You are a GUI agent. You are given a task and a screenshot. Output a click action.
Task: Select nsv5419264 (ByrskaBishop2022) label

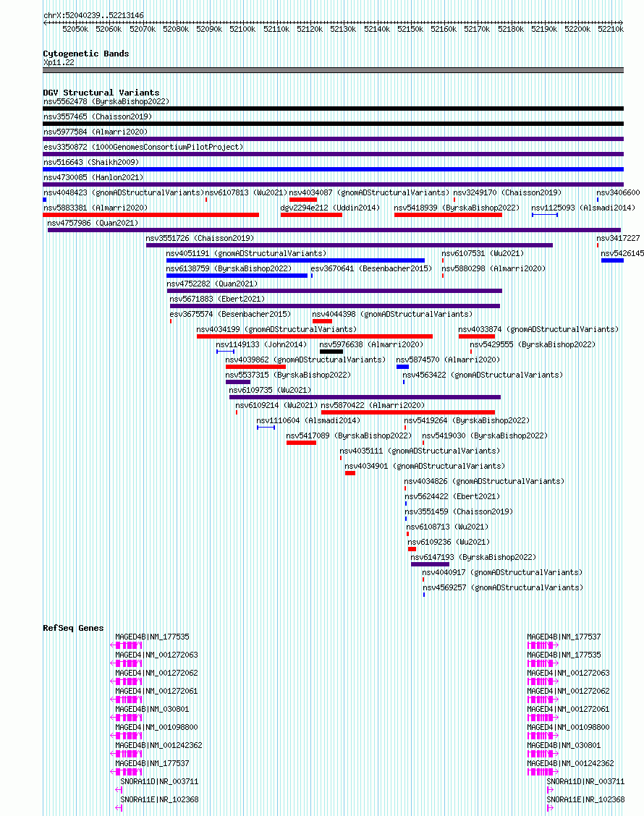(x=467, y=420)
